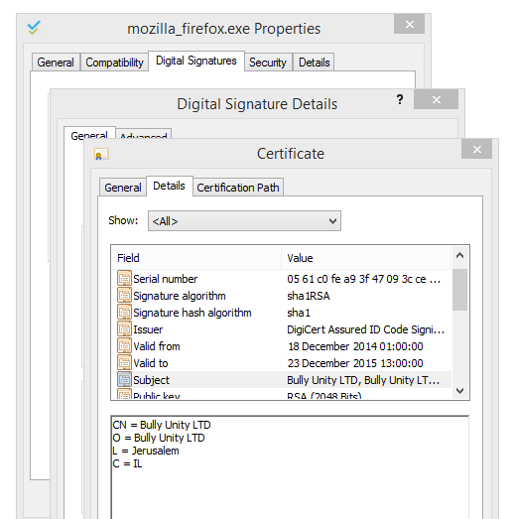Click the Serial number field icon
The height and width of the screenshot is (519, 514).
tap(124, 279)
